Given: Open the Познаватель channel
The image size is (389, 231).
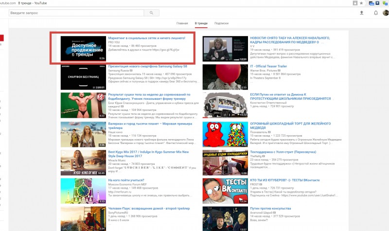Looking at the screenshot, I should coord(259,132).
